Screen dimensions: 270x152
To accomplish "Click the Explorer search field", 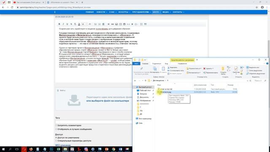I will 260,81.
